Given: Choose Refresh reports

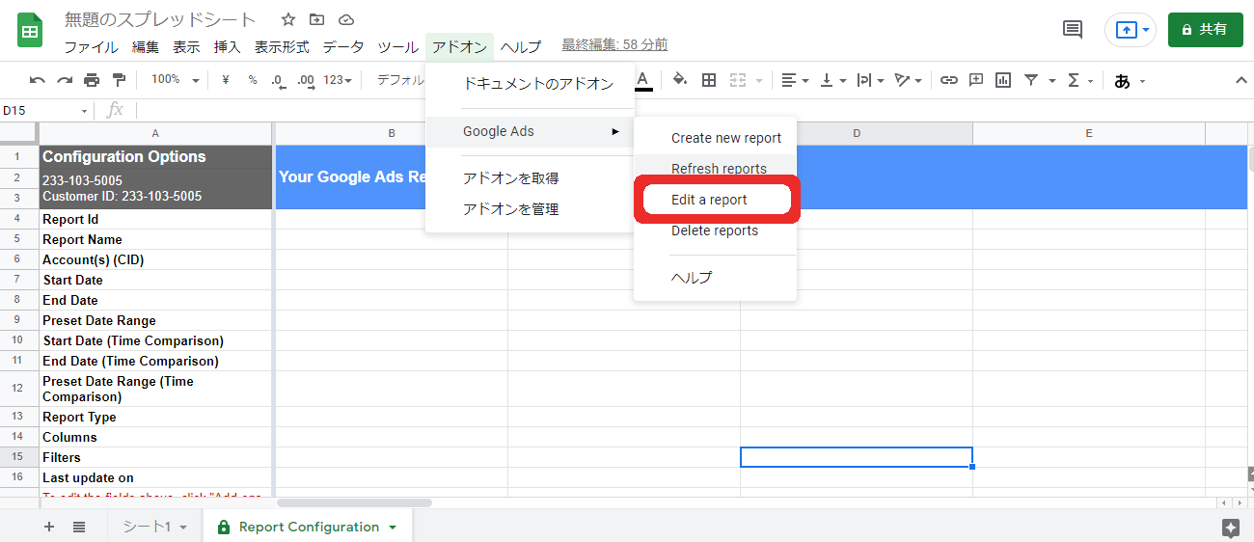Looking at the screenshot, I should coord(716,169).
